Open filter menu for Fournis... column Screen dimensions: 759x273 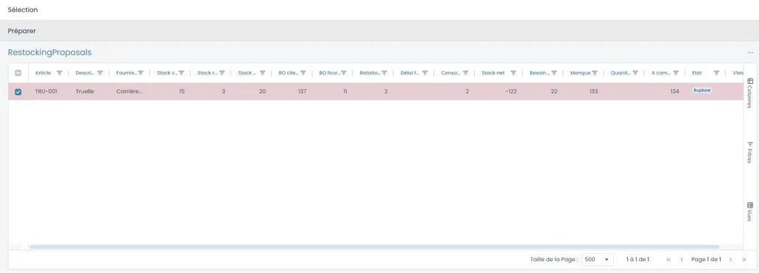point(141,73)
